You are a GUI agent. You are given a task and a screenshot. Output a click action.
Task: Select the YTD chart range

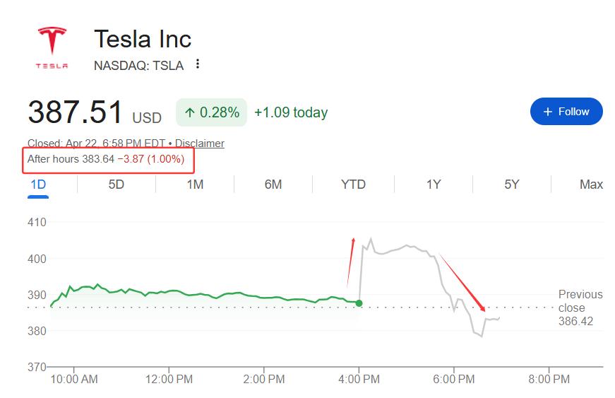(x=353, y=185)
